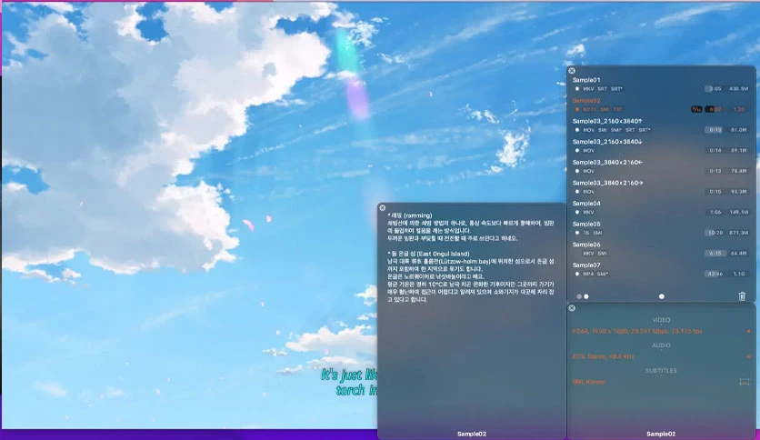Expand the SUBTITLES section in the info panel
The height and width of the screenshot is (440, 760).
pos(661,370)
